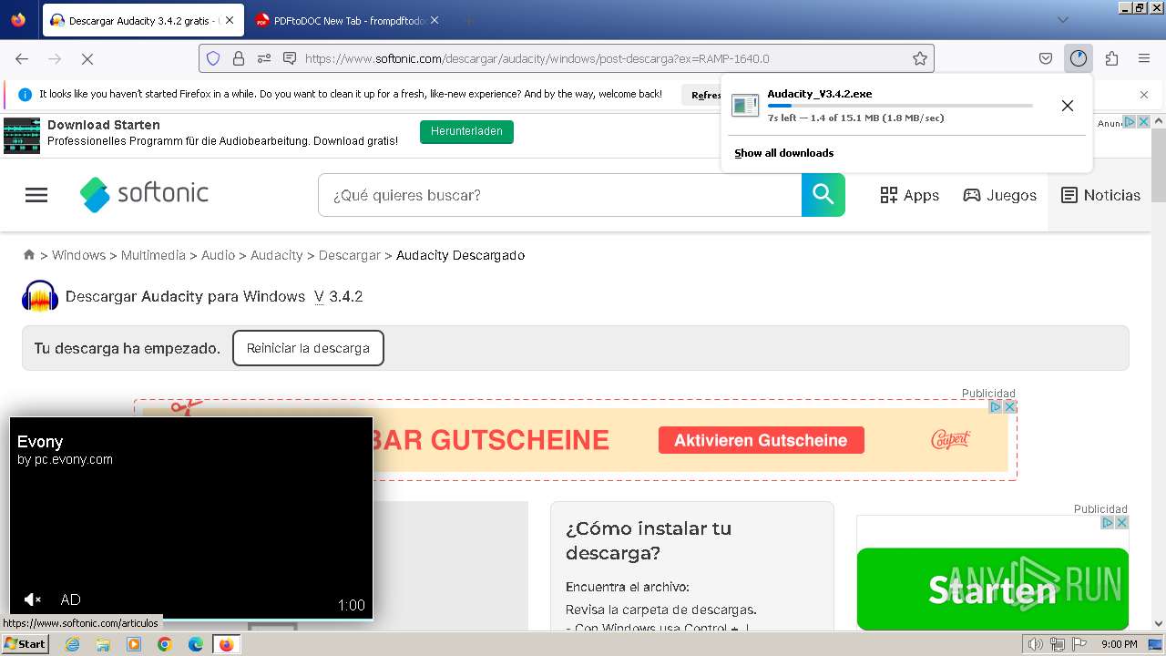The image size is (1166, 656).
Task: Open the Apps section
Action: pos(909,195)
